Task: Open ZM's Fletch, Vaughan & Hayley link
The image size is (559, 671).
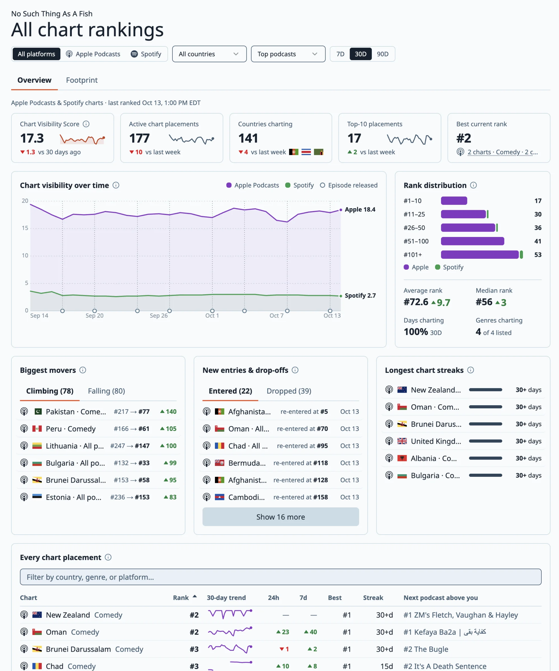Action: tap(461, 615)
